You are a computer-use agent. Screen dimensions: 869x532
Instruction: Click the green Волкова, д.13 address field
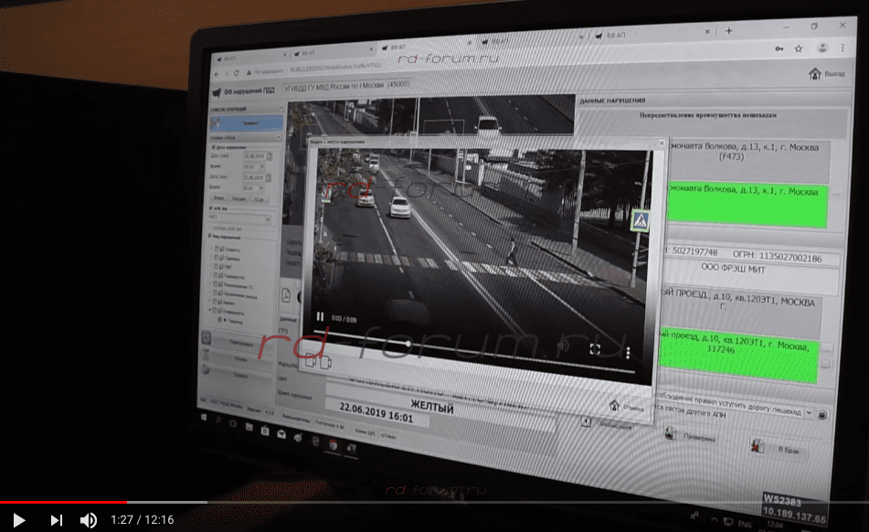(747, 205)
